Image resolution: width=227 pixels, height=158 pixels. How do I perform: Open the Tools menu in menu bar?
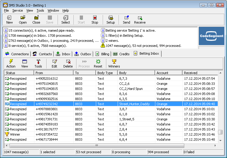pos(40,10)
